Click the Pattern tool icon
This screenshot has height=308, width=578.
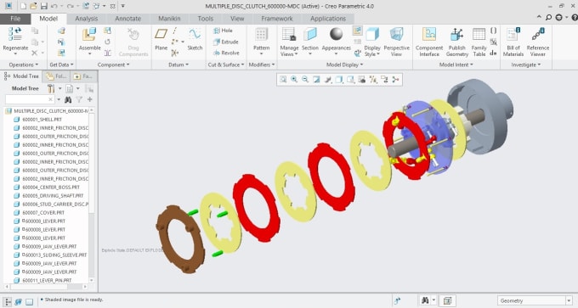pos(261,35)
